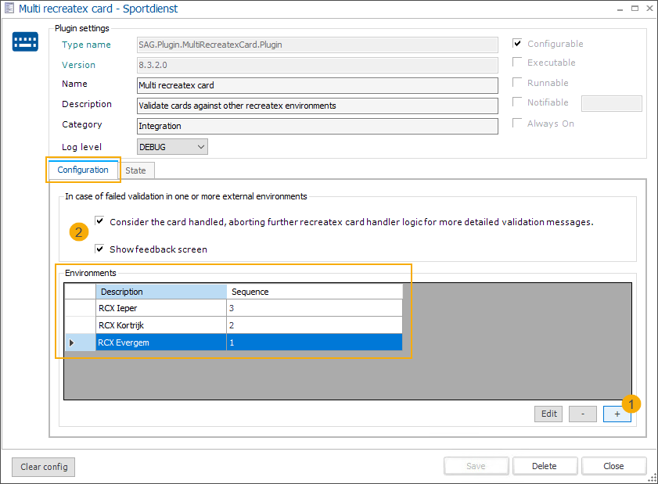Toggle the Configurable checkbox
This screenshot has height=484, width=658.
click(517, 44)
